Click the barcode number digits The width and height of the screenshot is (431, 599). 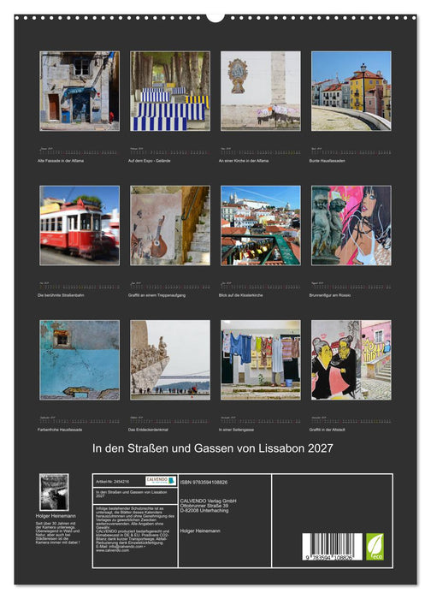pyautogui.click(x=329, y=558)
